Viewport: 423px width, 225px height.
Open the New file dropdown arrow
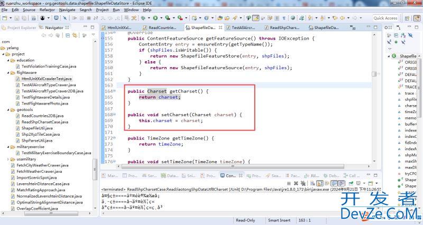click(11, 18)
